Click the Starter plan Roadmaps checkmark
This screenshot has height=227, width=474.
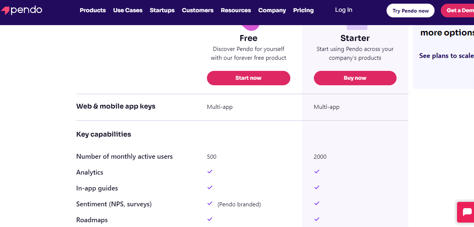[317, 219]
